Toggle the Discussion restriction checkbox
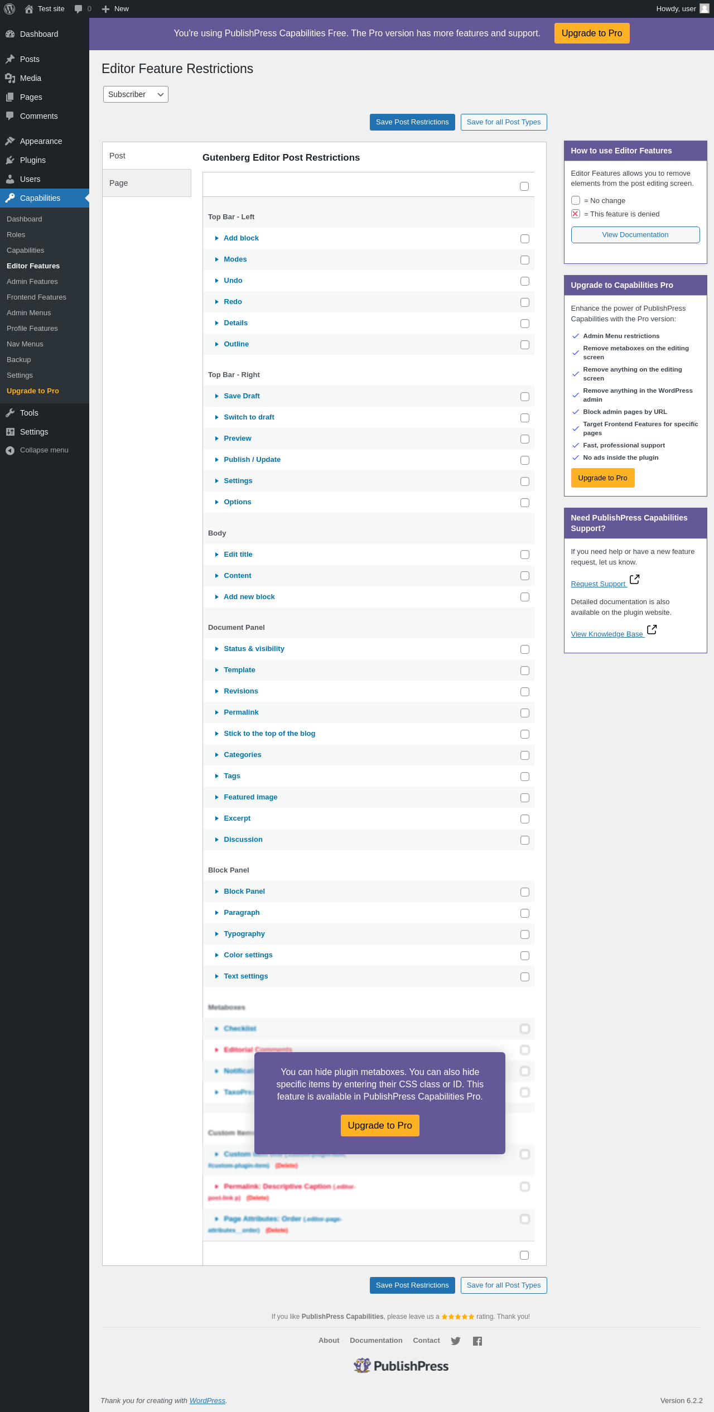Image resolution: width=714 pixels, height=1412 pixels. pos(525,840)
